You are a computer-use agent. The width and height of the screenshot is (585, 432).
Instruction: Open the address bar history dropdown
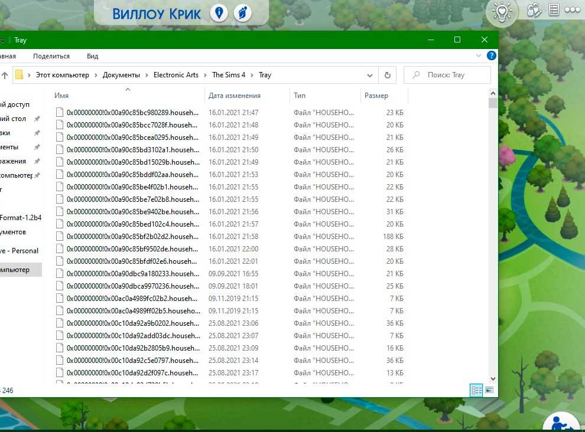(x=370, y=76)
